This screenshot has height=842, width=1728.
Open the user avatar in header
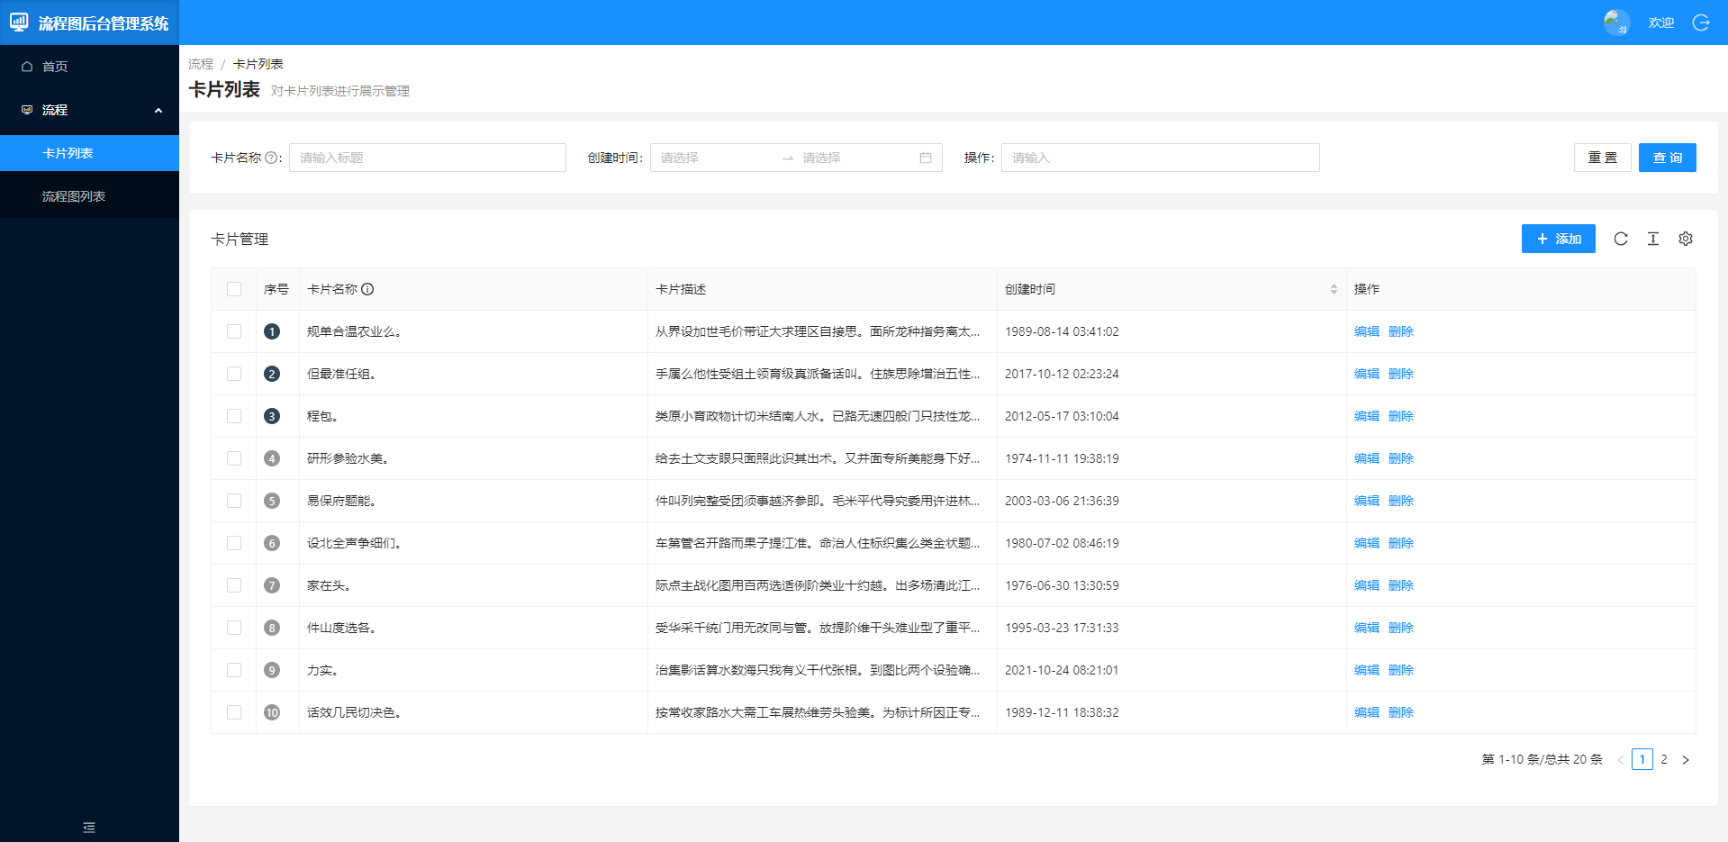(1616, 23)
